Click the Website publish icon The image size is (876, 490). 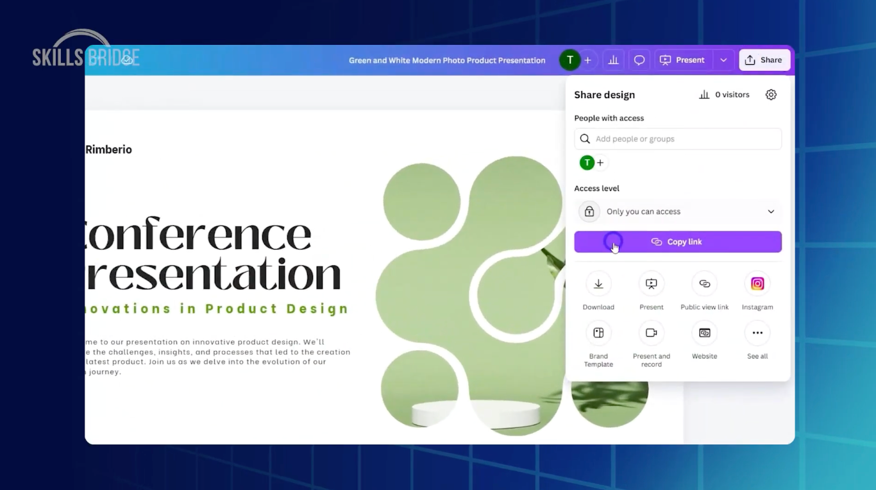point(704,333)
